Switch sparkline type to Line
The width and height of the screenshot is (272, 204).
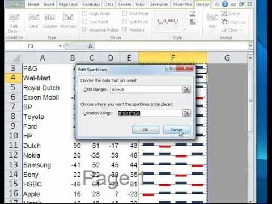[33, 21]
